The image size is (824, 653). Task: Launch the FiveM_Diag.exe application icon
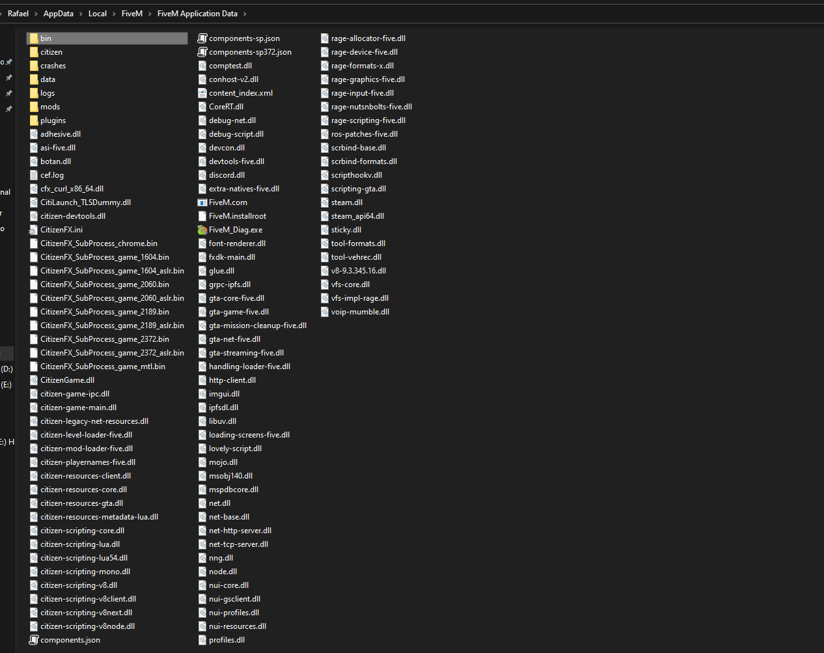202,229
